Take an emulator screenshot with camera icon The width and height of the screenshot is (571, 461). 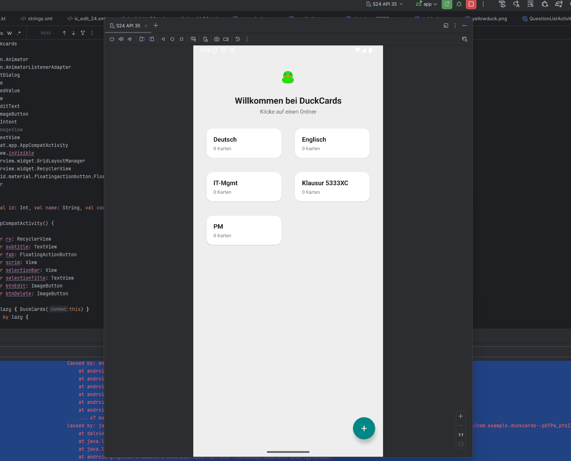pos(216,39)
